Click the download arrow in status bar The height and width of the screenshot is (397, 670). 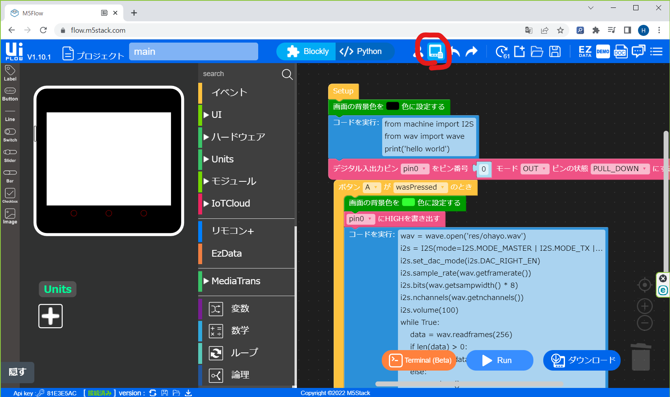tap(188, 393)
